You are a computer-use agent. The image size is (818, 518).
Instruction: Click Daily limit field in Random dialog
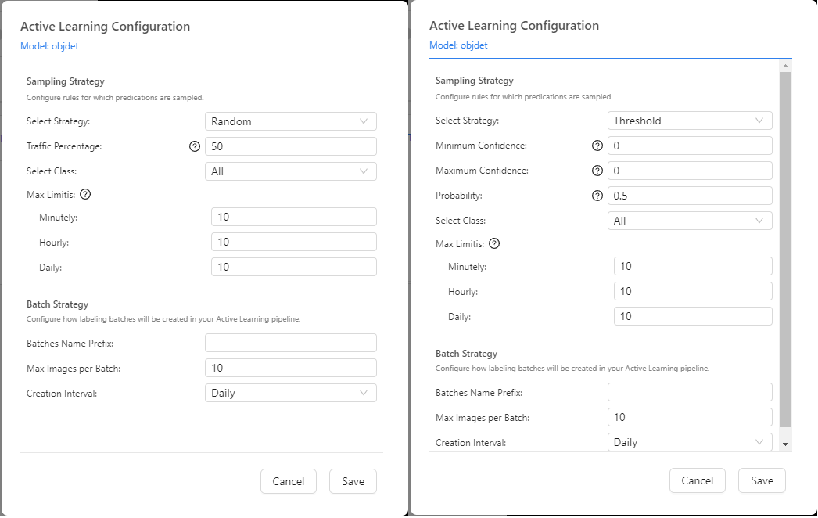tap(294, 267)
